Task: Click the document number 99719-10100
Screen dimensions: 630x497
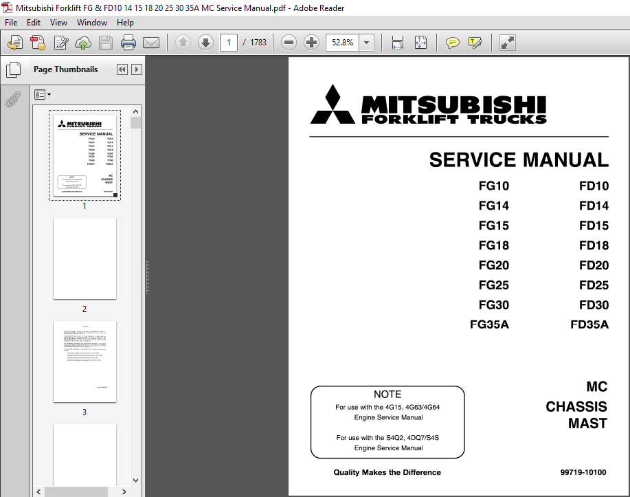Action: click(583, 472)
